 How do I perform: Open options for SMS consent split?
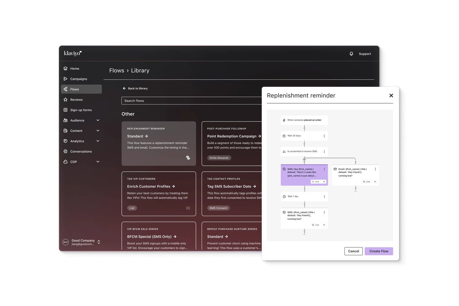click(x=324, y=152)
